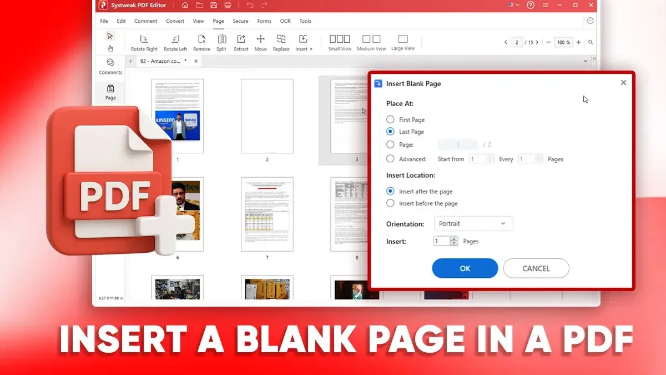666x375 pixels.
Task: Open the Tools menu
Action: pos(305,21)
